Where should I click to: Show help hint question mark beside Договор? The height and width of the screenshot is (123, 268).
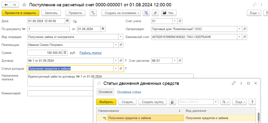coord(126,60)
